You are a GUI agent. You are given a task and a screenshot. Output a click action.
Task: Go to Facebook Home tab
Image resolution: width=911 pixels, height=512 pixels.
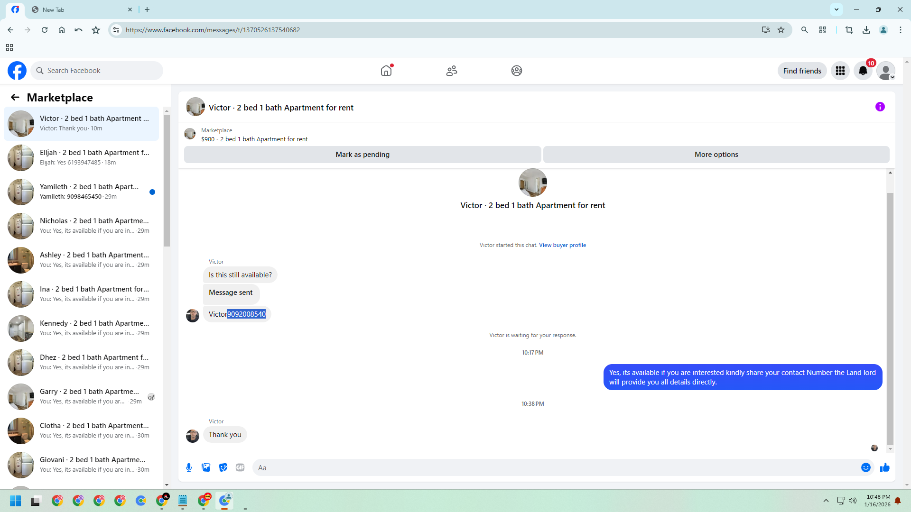(386, 71)
